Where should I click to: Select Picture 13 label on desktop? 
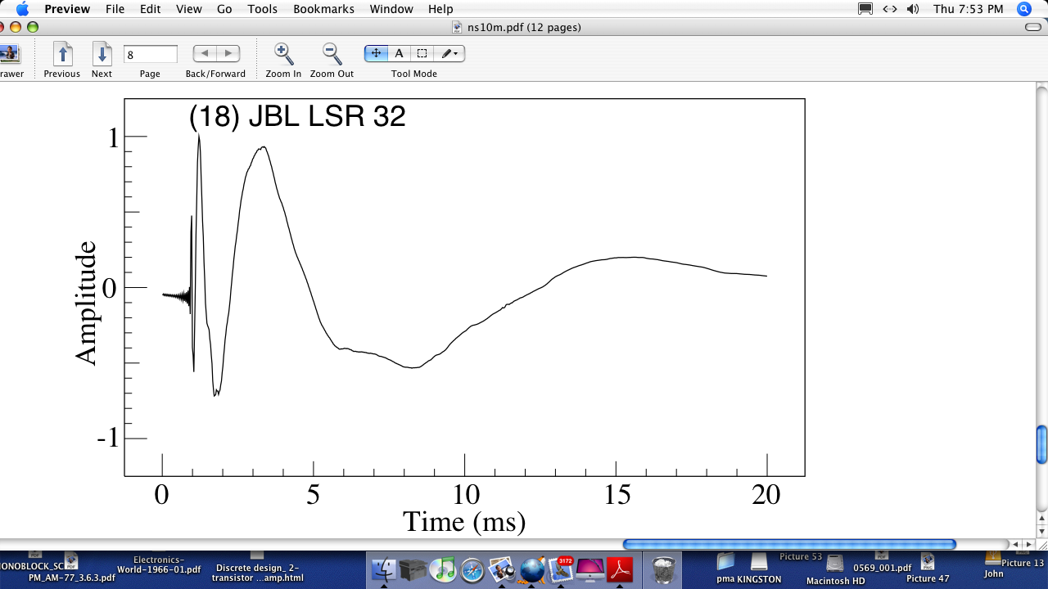[1023, 563]
